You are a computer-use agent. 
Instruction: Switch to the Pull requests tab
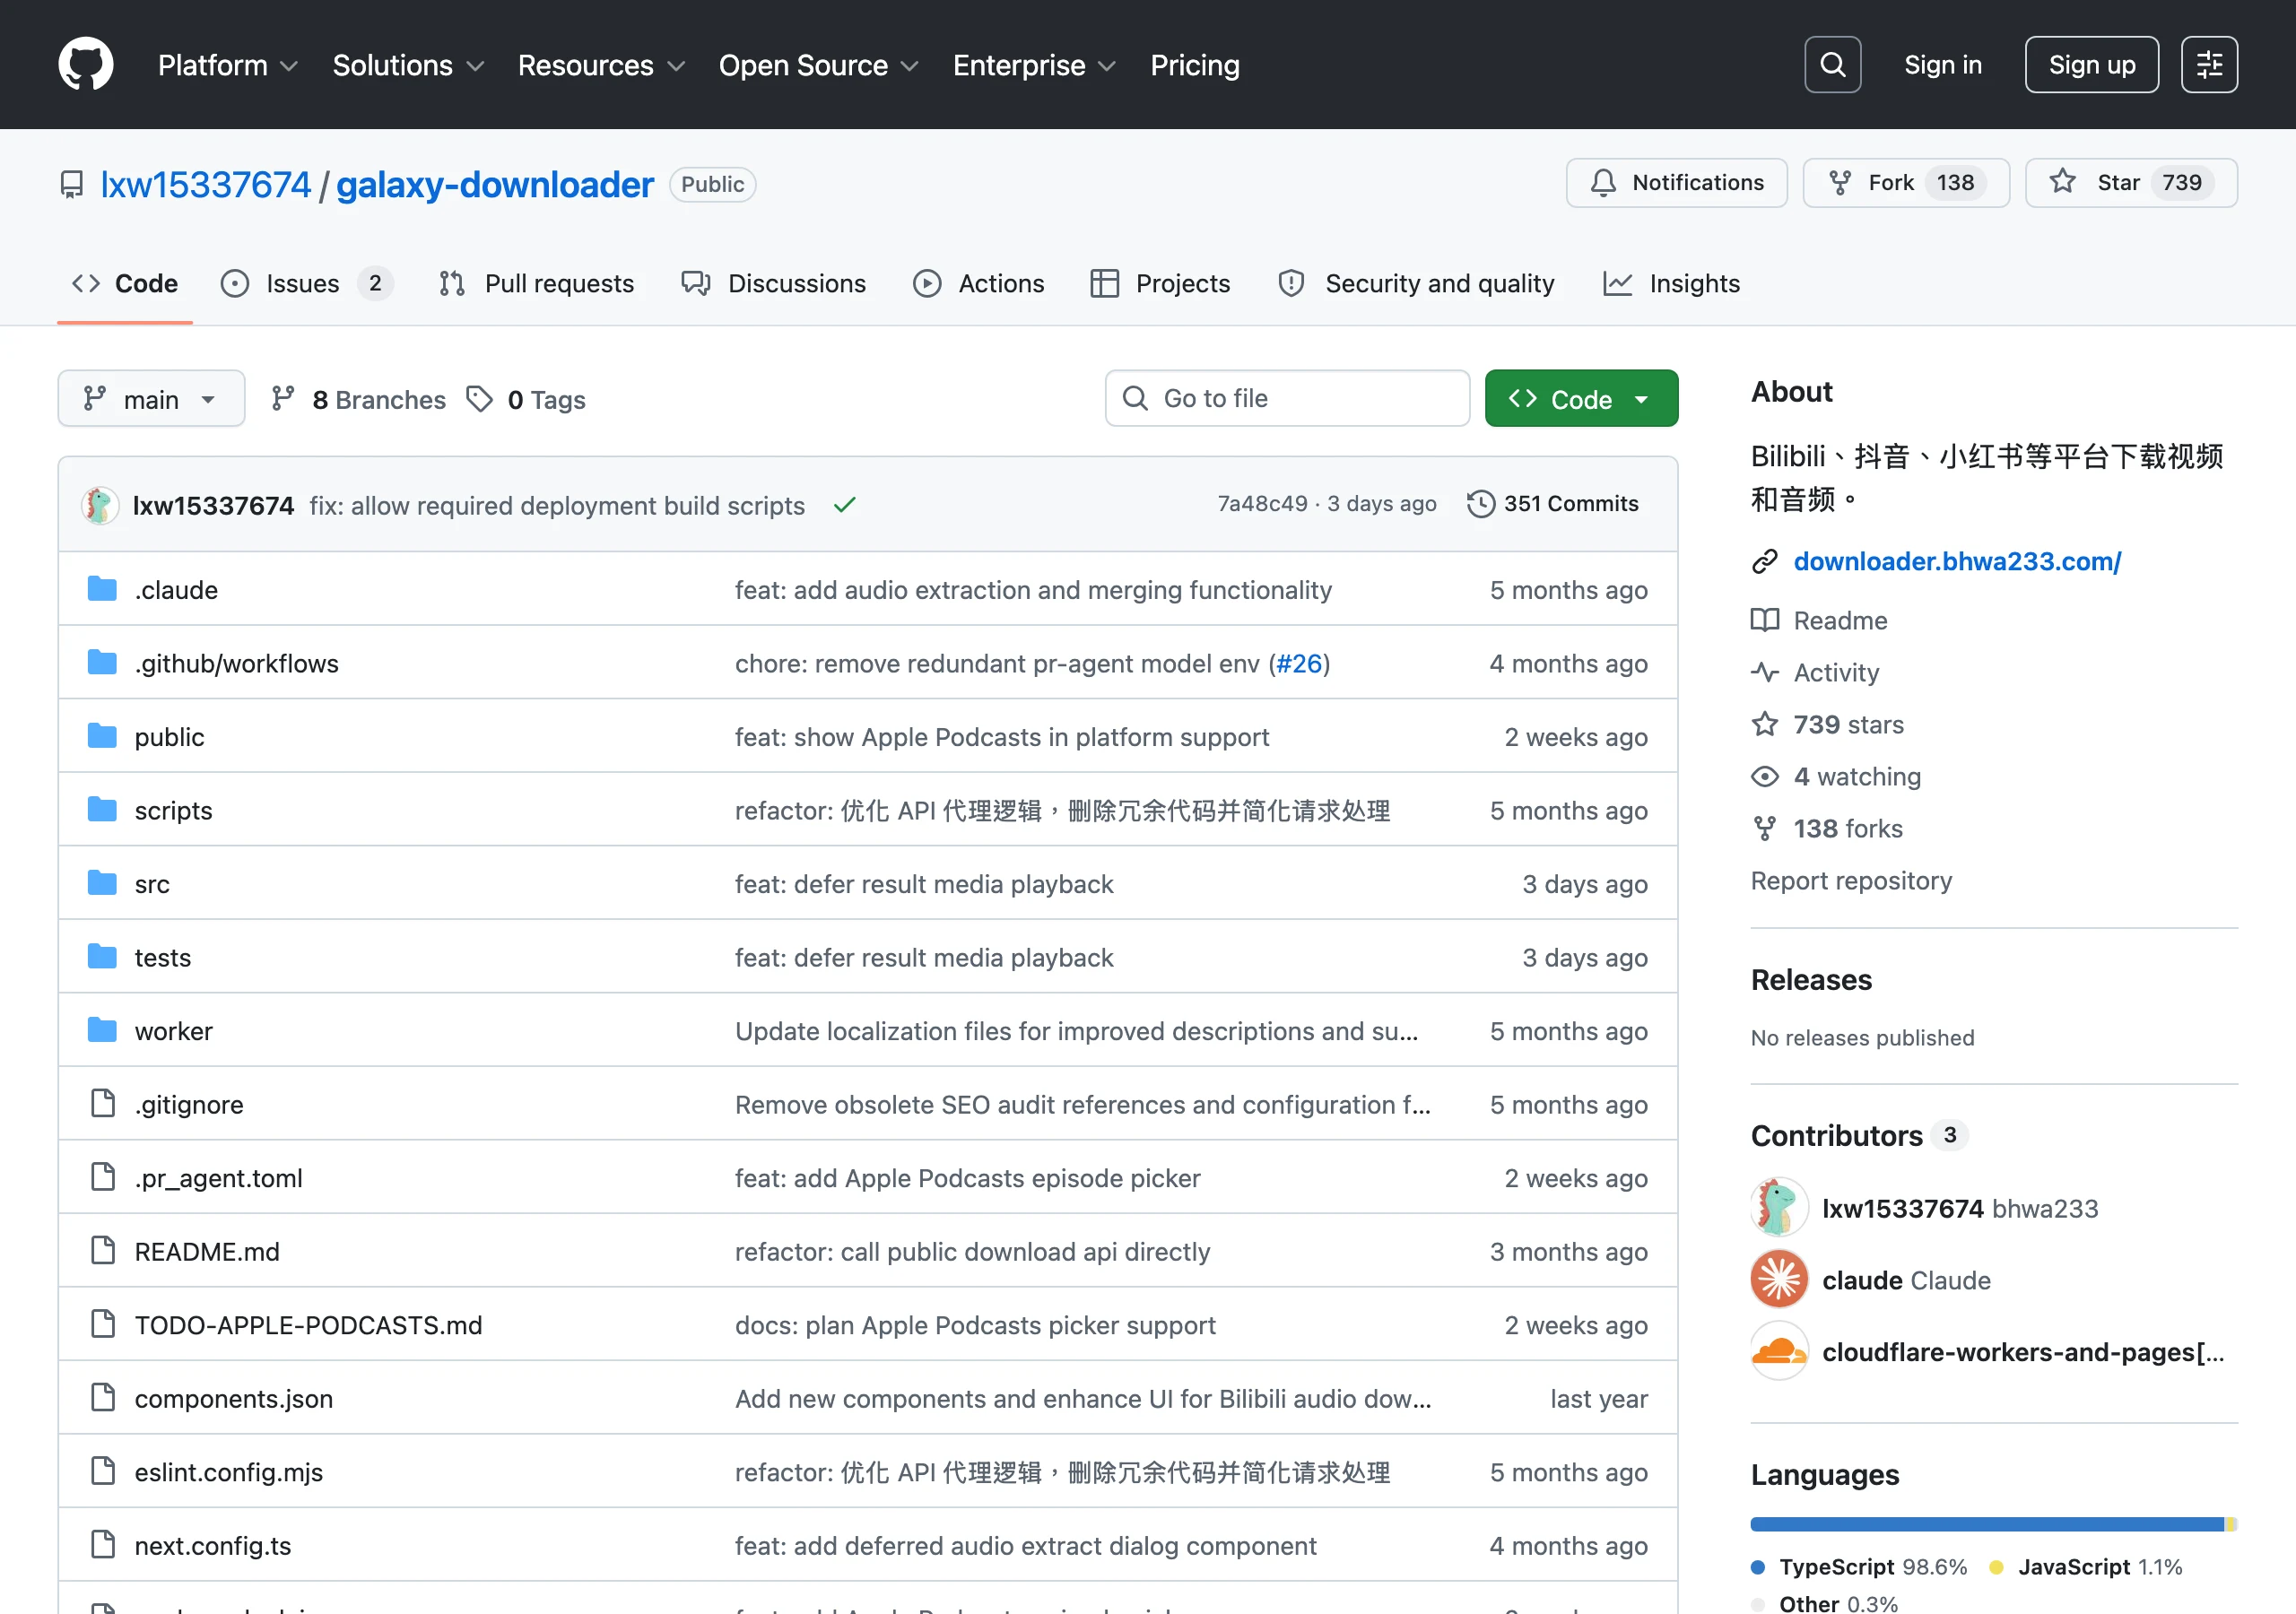(536, 283)
